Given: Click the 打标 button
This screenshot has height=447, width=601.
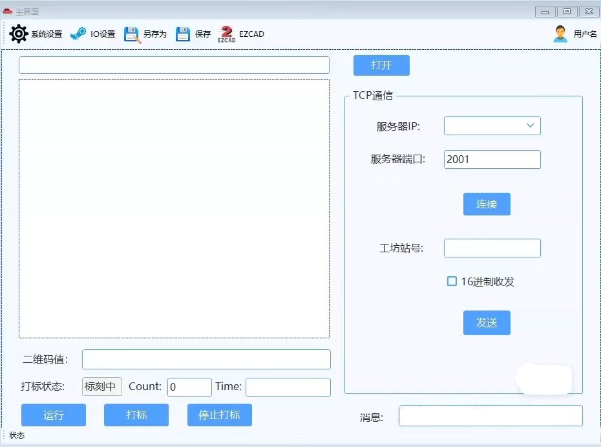Looking at the screenshot, I should point(136,415).
